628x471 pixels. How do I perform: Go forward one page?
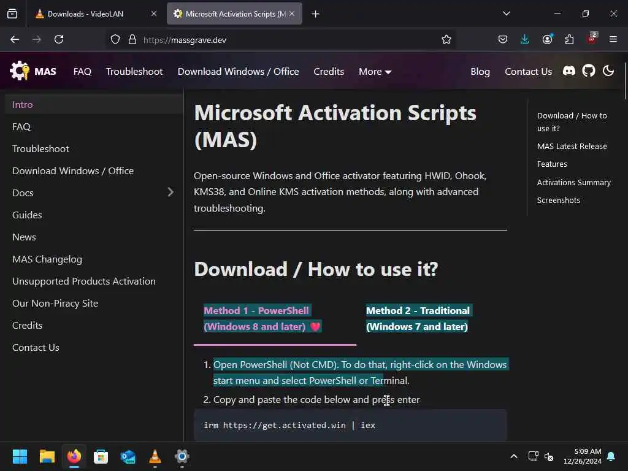tap(37, 40)
